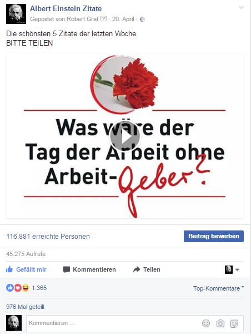This screenshot has height=334, width=251.
Task: Click the Teilen share arrow icon
Action: pos(137,269)
